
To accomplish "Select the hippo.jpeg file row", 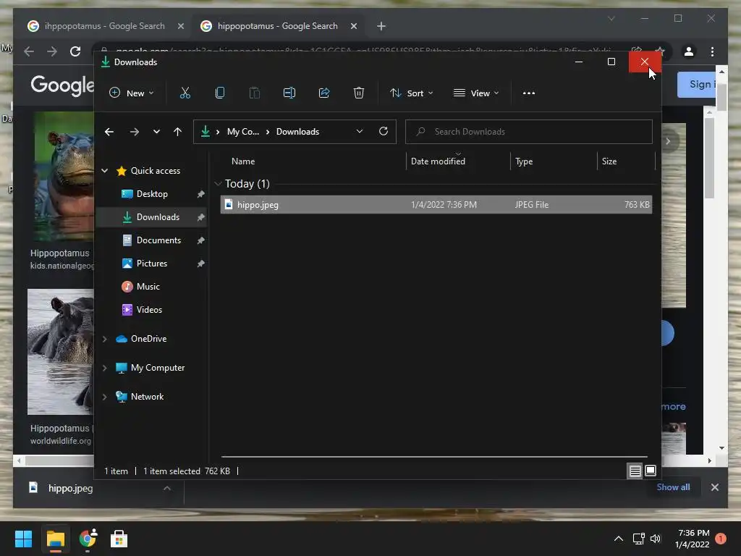I will tap(436, 205).
